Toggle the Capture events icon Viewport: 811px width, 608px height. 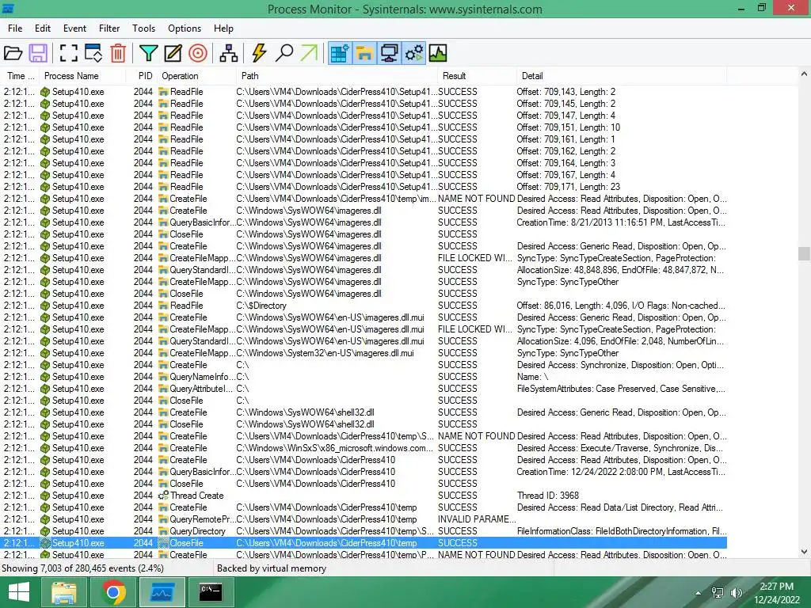pyautogui.click(x=68, y=53)
